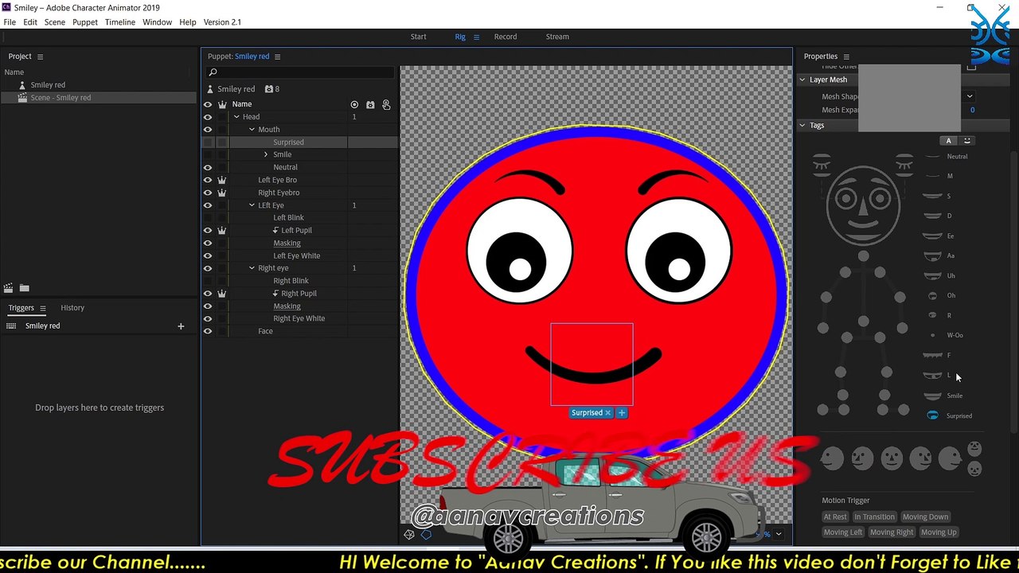Open the Puppet menu

(x=85, y=22)
